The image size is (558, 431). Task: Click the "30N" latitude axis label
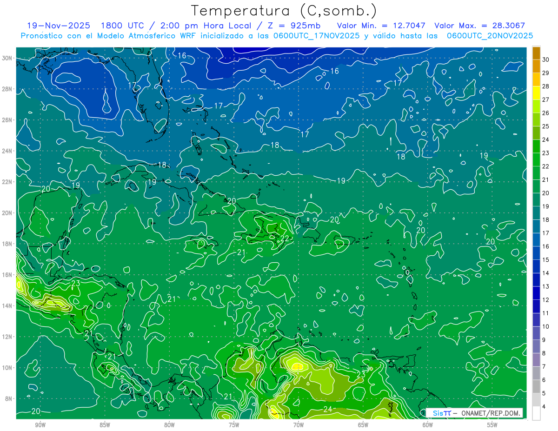[8, 58]
